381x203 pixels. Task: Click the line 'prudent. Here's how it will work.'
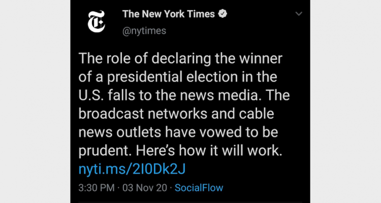pyautogui.click(x=180, y=151)
